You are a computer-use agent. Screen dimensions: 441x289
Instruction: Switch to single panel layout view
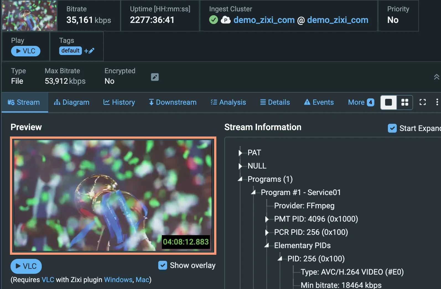point(389,103)
